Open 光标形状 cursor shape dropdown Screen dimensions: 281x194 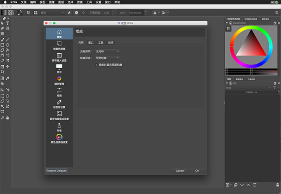click(x=107, y=51)
